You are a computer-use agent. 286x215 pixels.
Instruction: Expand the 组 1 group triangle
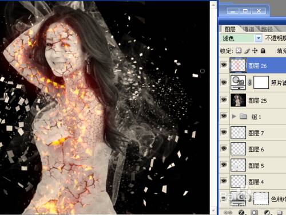[234, 116]
